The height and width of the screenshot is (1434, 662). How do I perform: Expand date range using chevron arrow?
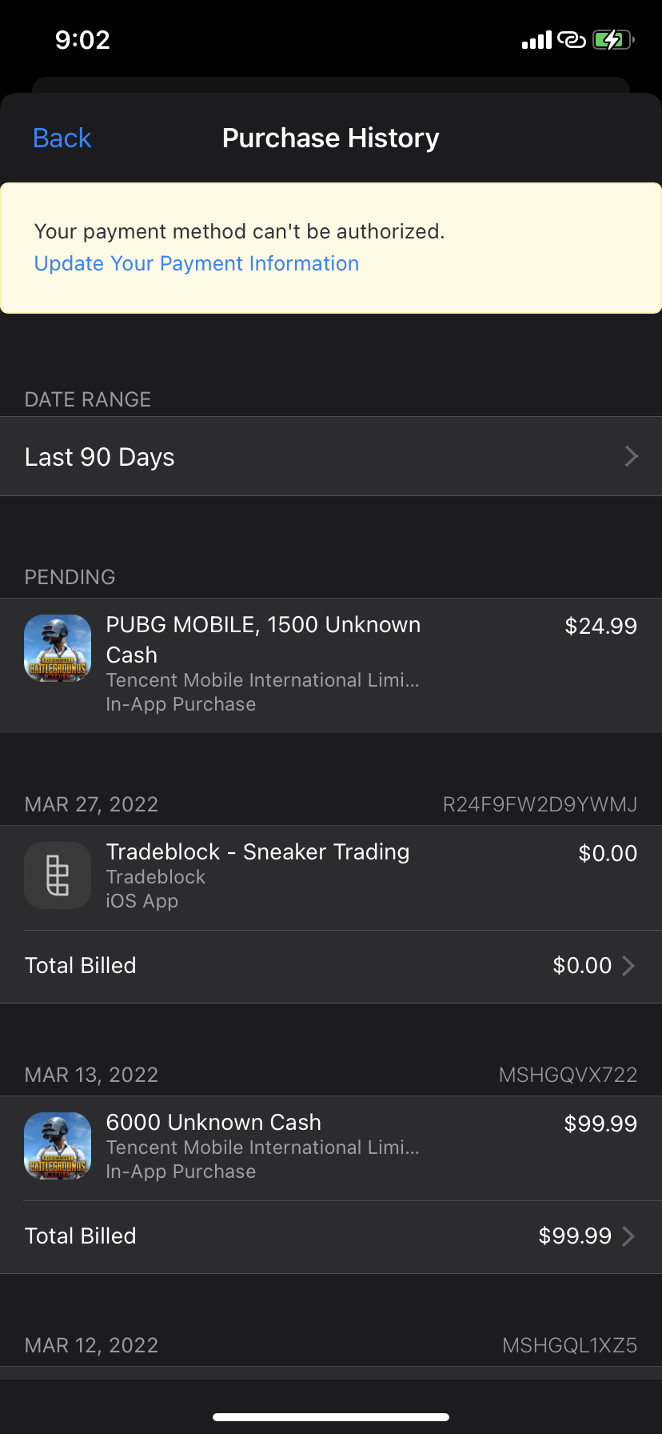coord(631,456)
